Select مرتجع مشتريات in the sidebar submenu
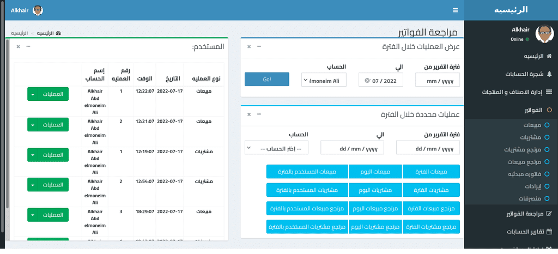558x254 pixels. pyautogui.click(x=511, y=150)
